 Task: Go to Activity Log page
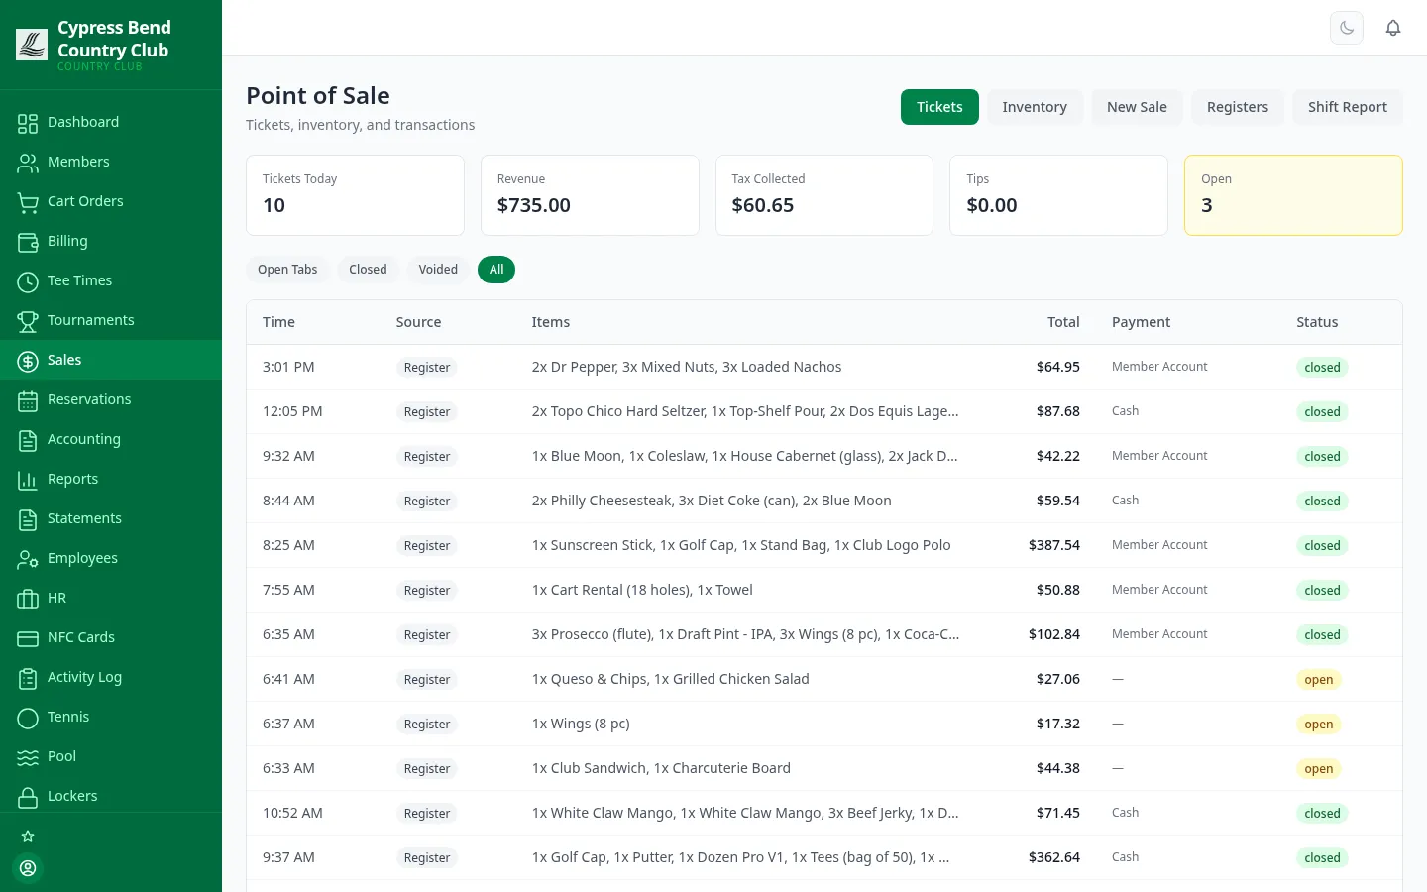coord(111,677)
